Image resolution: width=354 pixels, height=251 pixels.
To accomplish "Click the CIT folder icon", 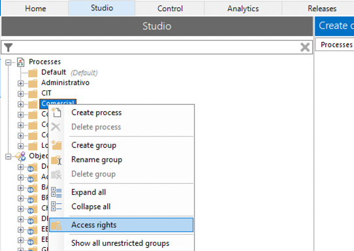I will (33, 93).
